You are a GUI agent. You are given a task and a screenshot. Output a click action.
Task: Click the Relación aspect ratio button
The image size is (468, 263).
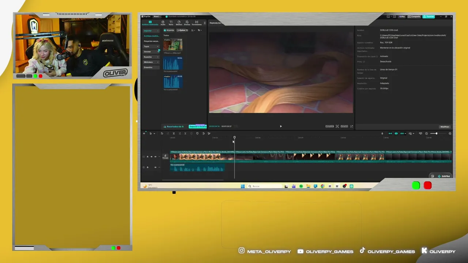344,126
